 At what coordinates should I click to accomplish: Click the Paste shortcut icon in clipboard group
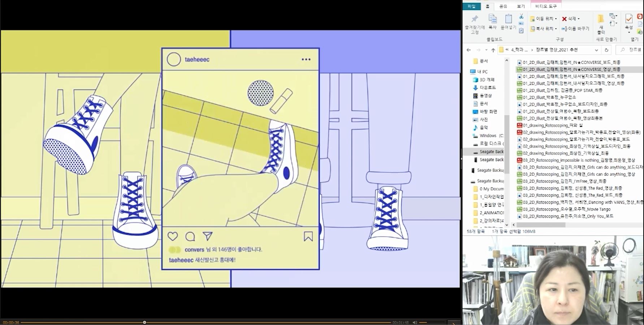coord(521,31)
